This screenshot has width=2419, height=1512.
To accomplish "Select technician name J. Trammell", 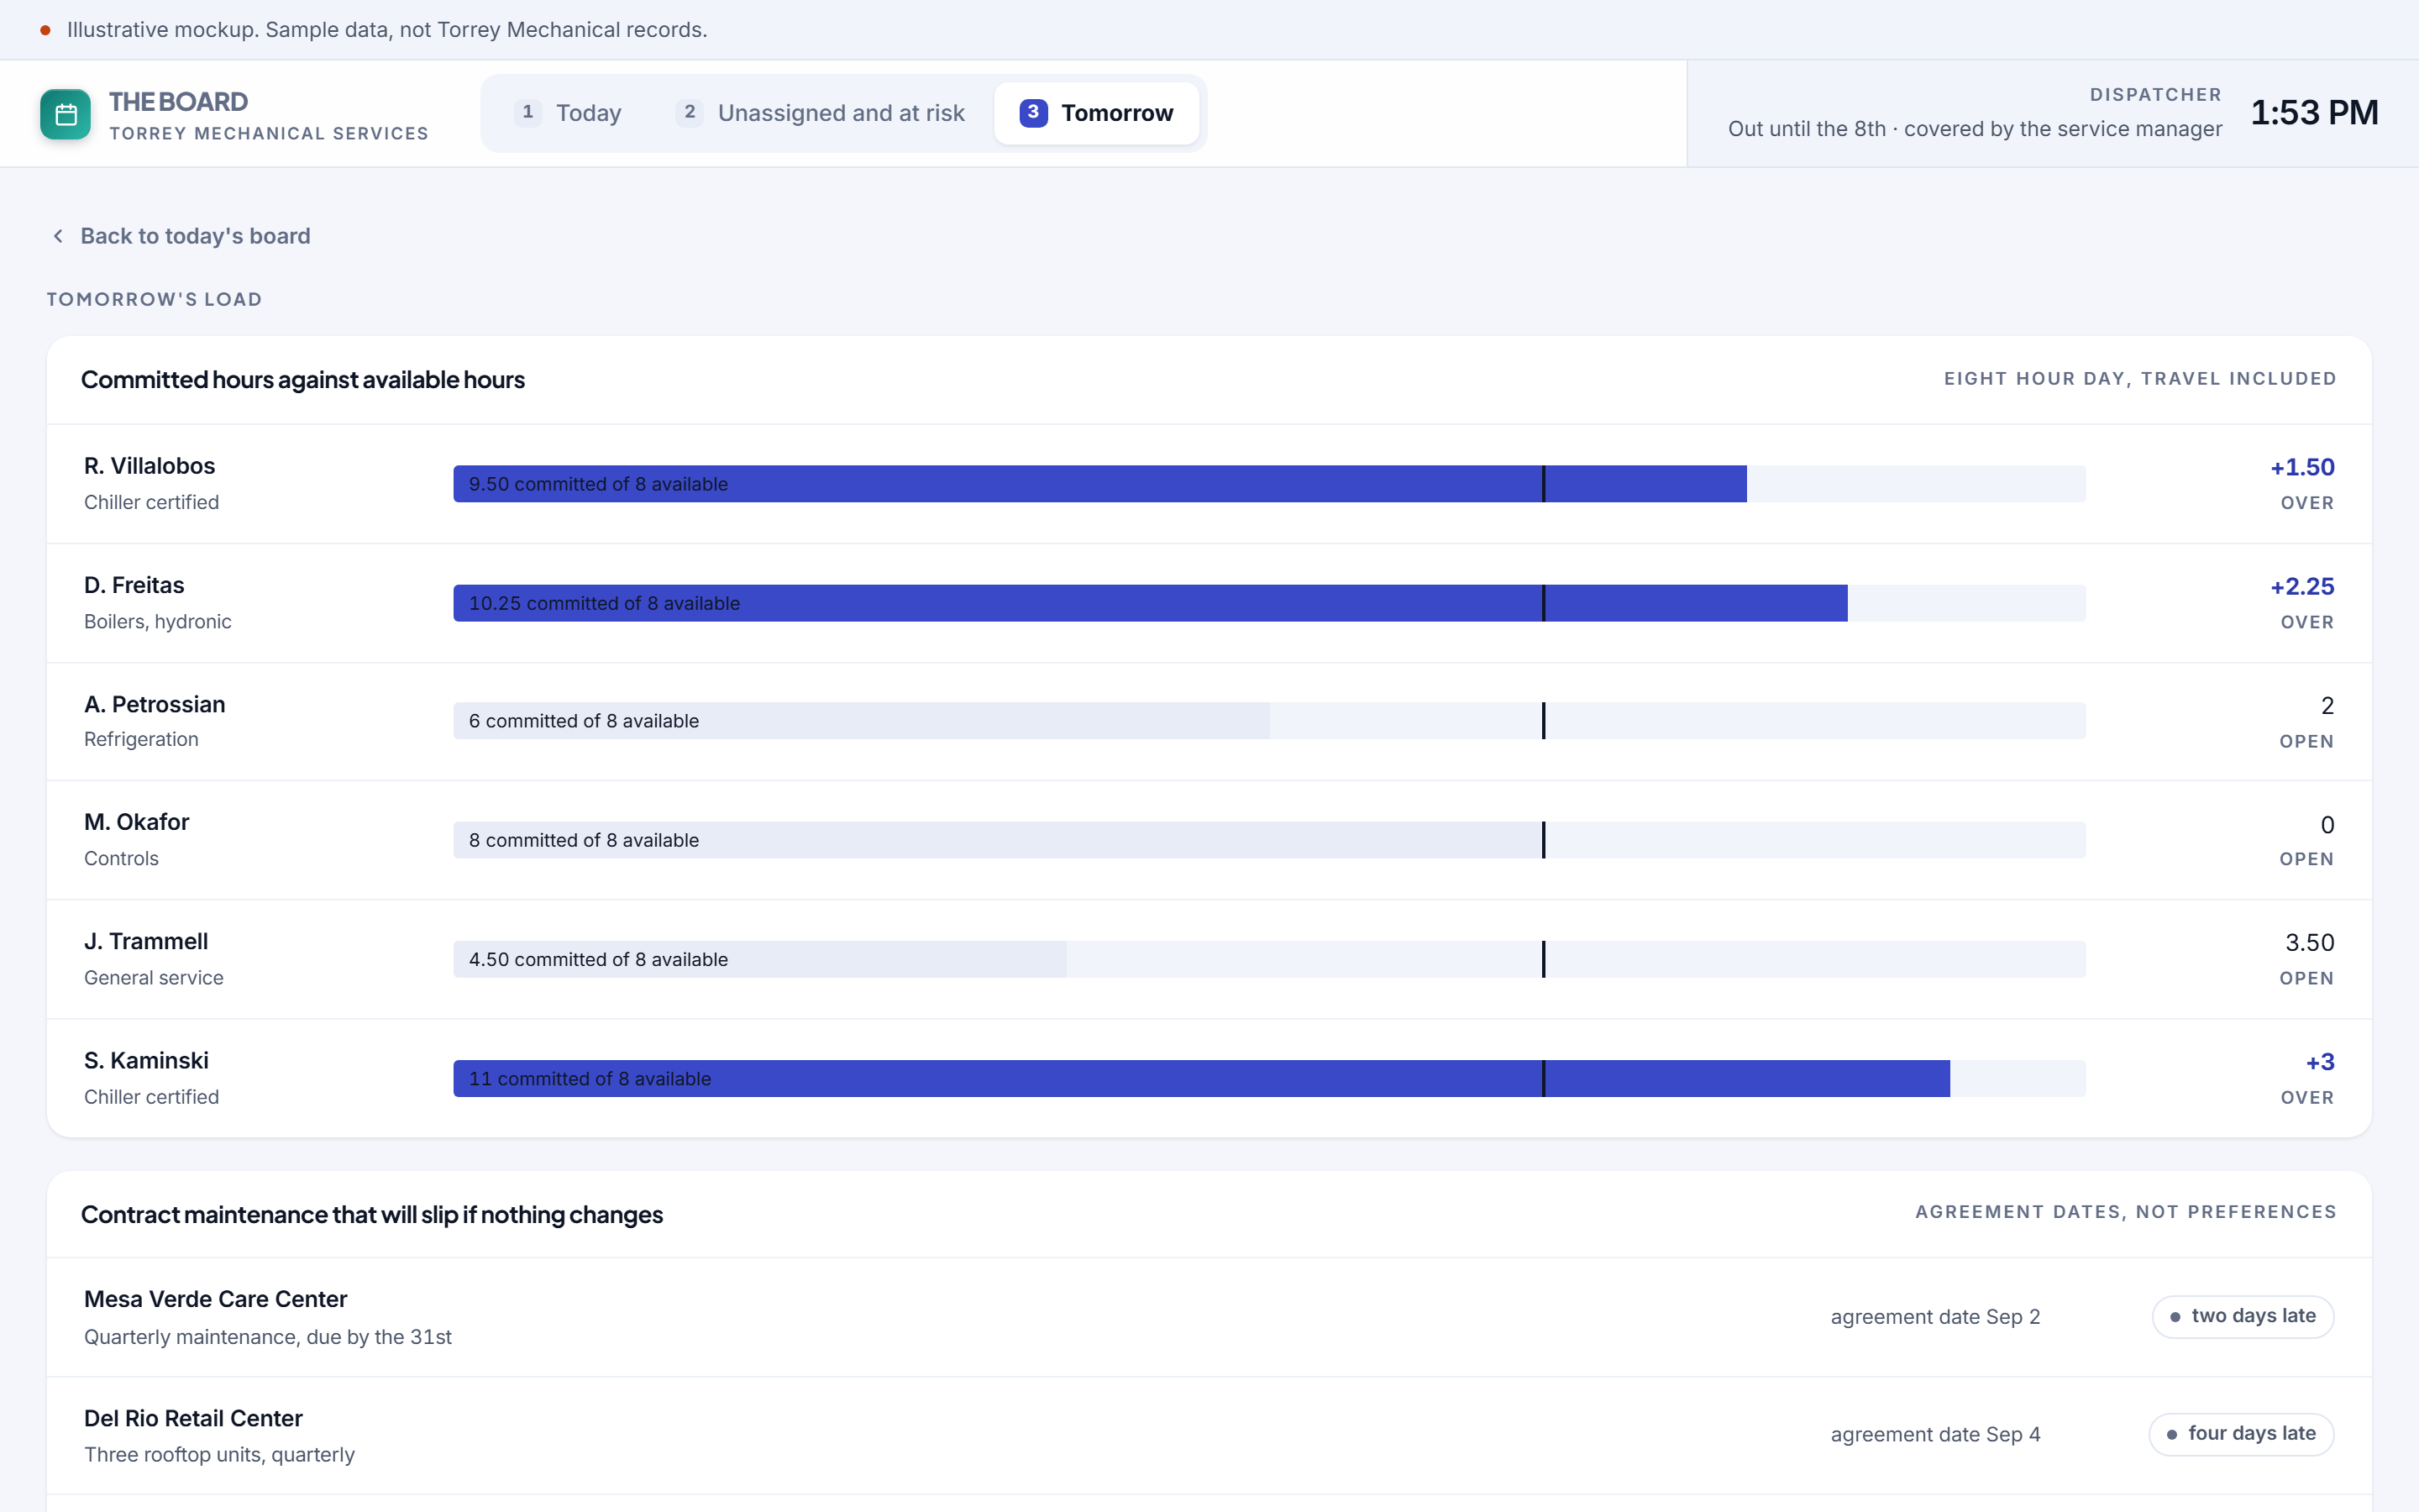I will coord(146,941).
